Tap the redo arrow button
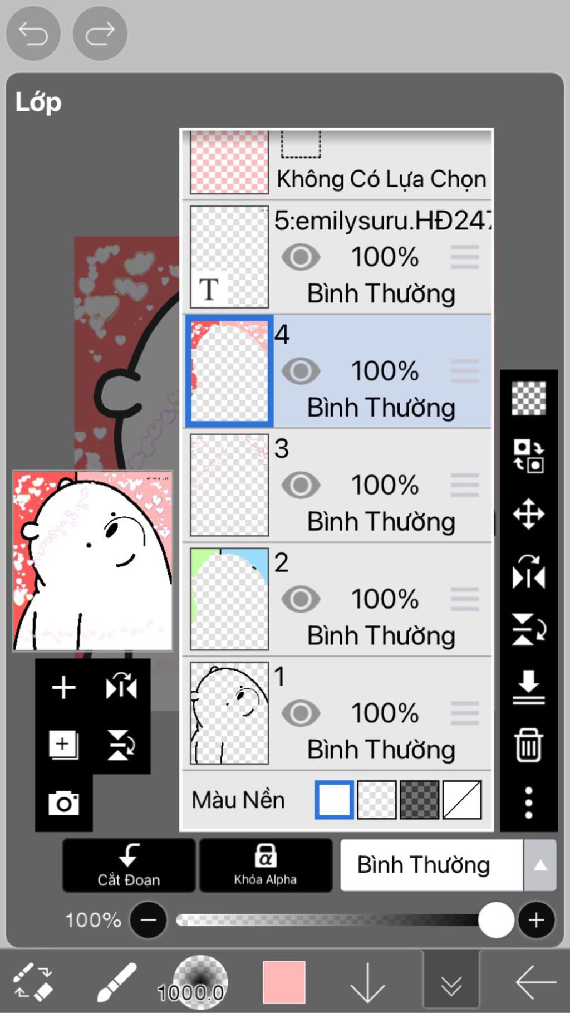Viewport: 570px width, 1013px height. (100, 33)
